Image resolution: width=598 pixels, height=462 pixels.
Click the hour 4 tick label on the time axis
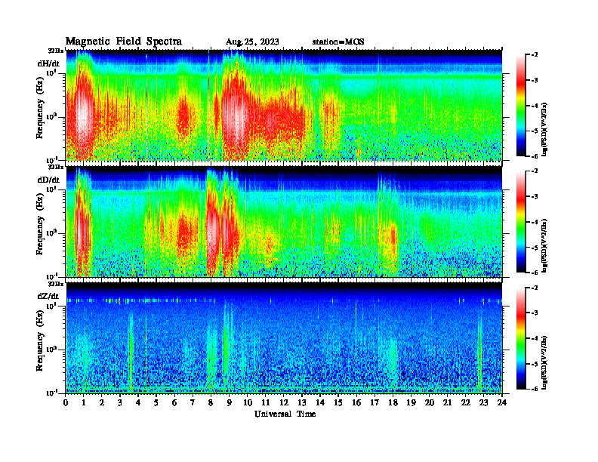click(138, 402)
